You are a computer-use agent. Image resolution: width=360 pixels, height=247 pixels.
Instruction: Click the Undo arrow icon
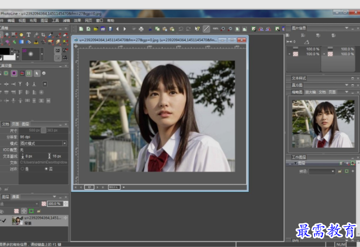[x=181, y=29]
